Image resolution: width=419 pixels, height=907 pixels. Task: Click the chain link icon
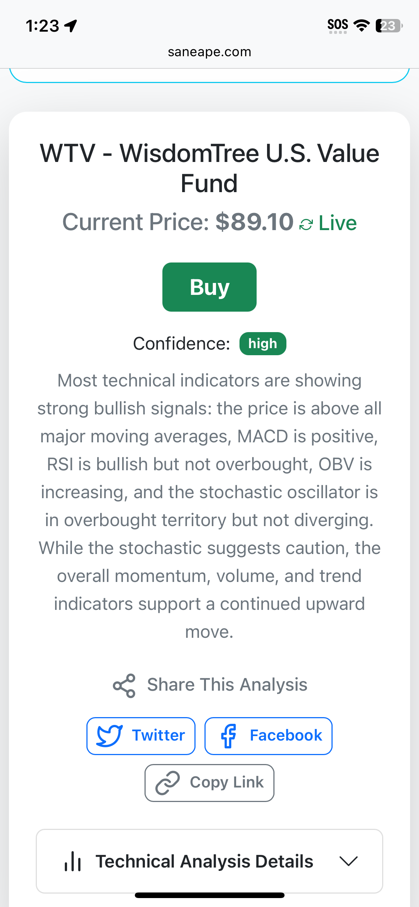168,783
